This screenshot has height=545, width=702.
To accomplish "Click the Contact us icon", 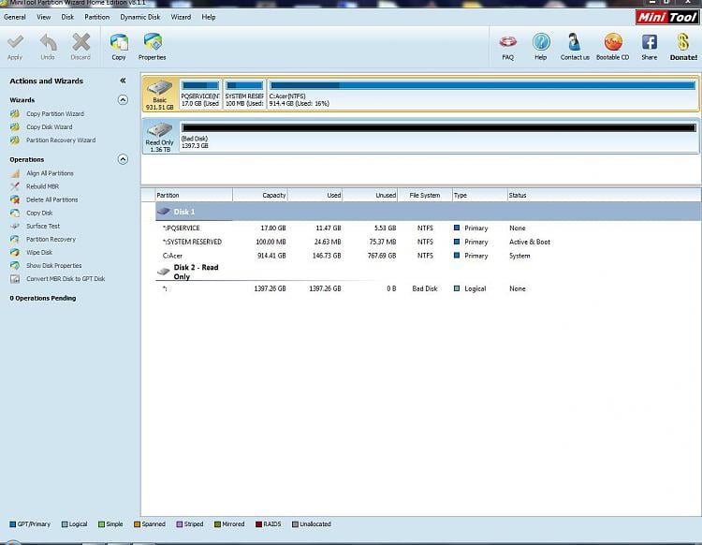I will [x=575, y=42].
